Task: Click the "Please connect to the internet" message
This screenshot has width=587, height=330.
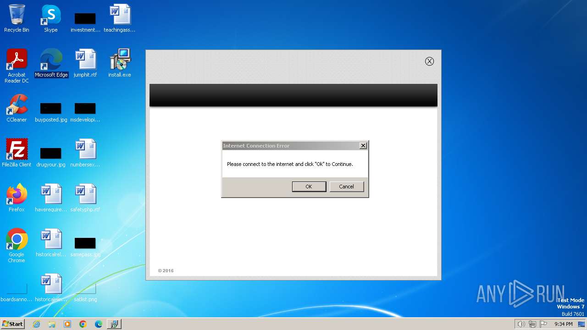Action: click(290, 164)
